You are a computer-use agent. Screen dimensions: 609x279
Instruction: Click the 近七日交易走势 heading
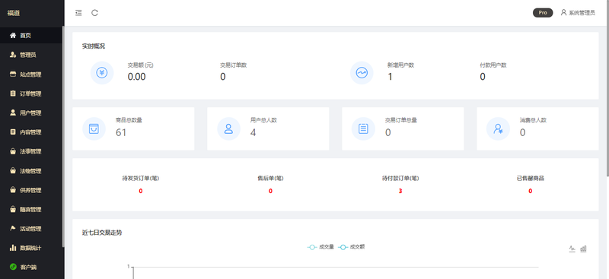click(x=102, y=233)
